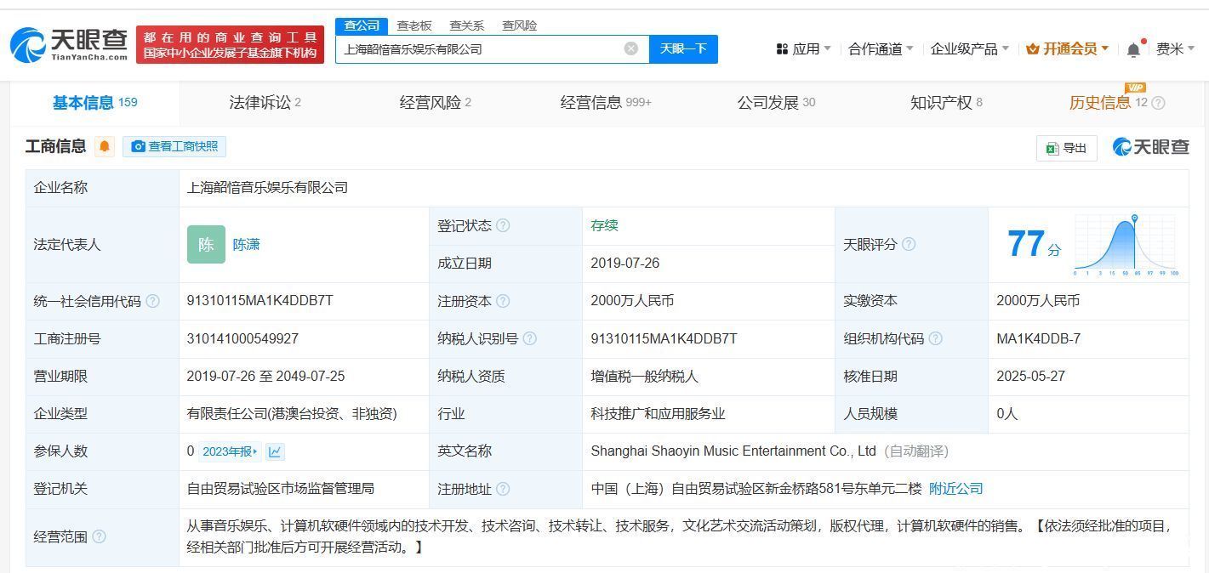Click the help icon beside 注册地址

[503, 489]
